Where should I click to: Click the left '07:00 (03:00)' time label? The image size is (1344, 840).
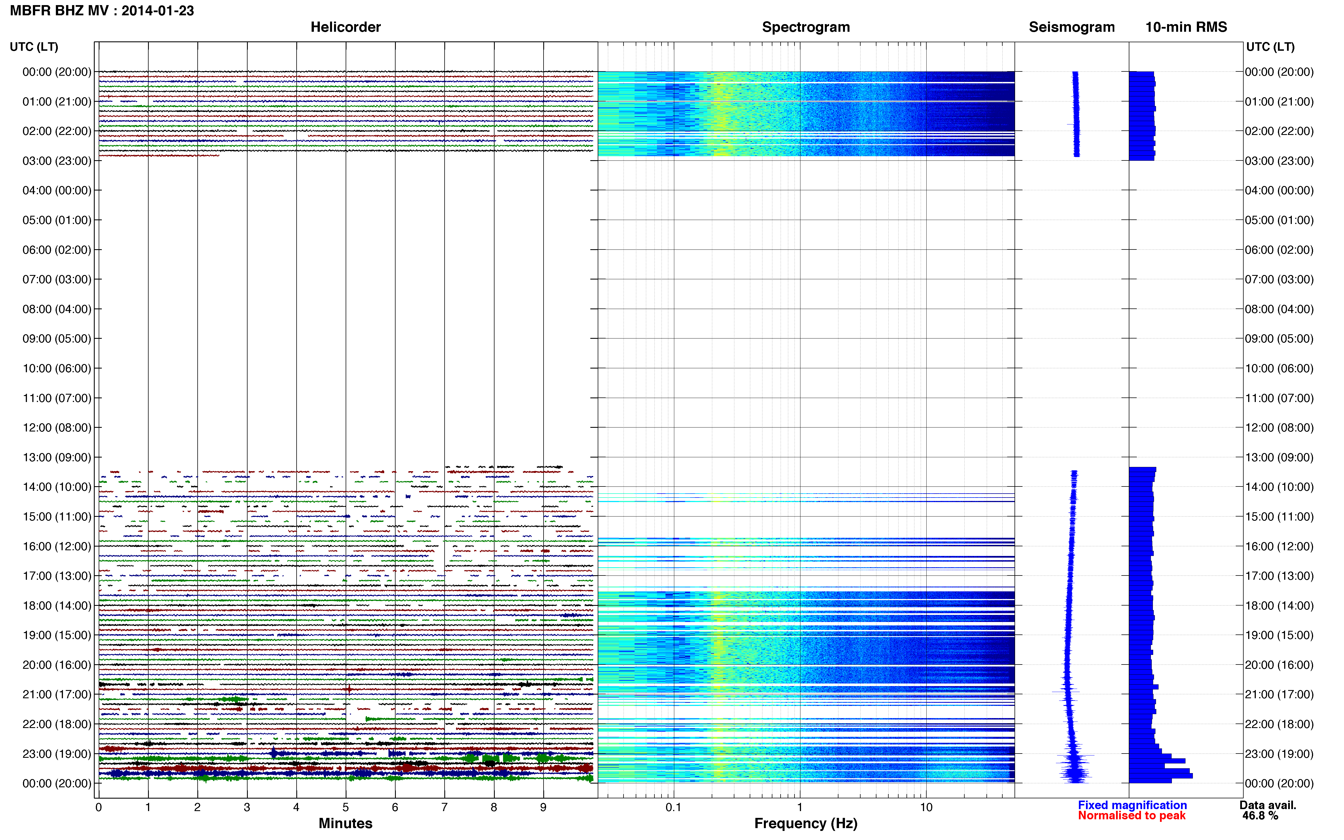point(57,280)
